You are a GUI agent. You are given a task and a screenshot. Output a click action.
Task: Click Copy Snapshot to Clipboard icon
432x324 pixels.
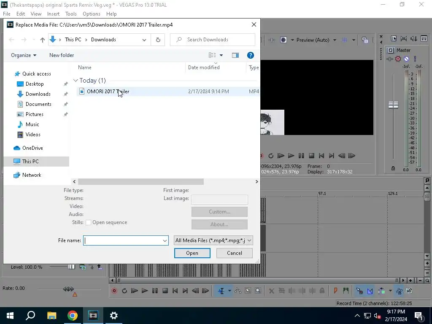[365, 40]
